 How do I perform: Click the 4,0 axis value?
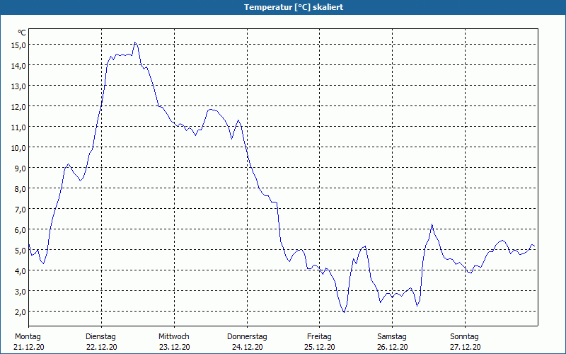[21, 271]
